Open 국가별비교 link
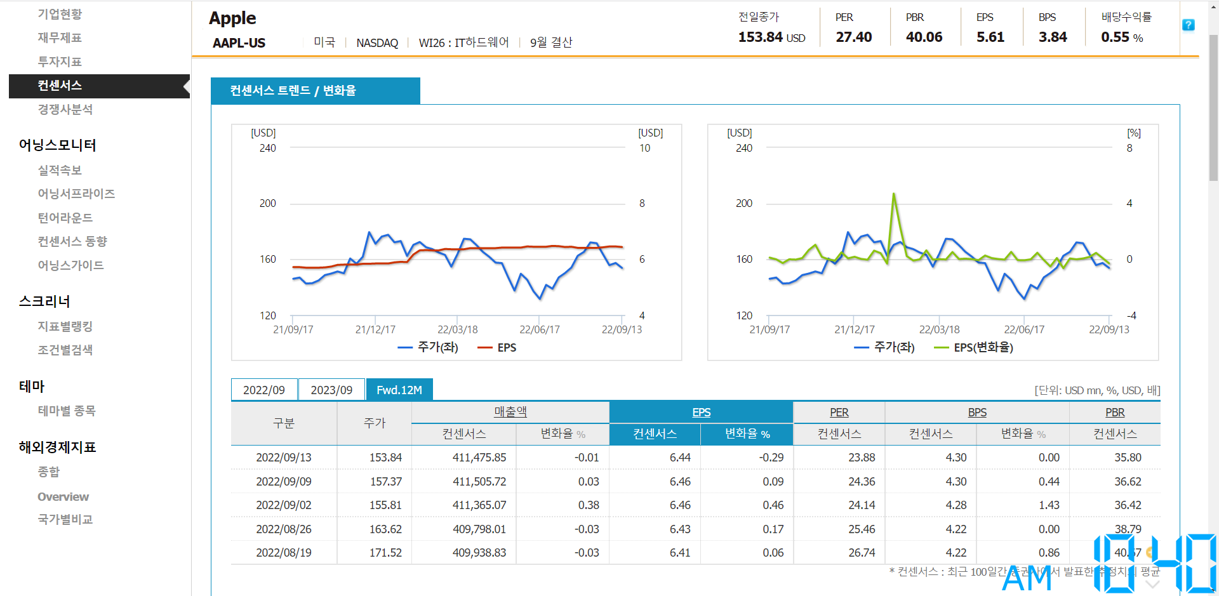The image size is (1219, 596). coord(65,519)
